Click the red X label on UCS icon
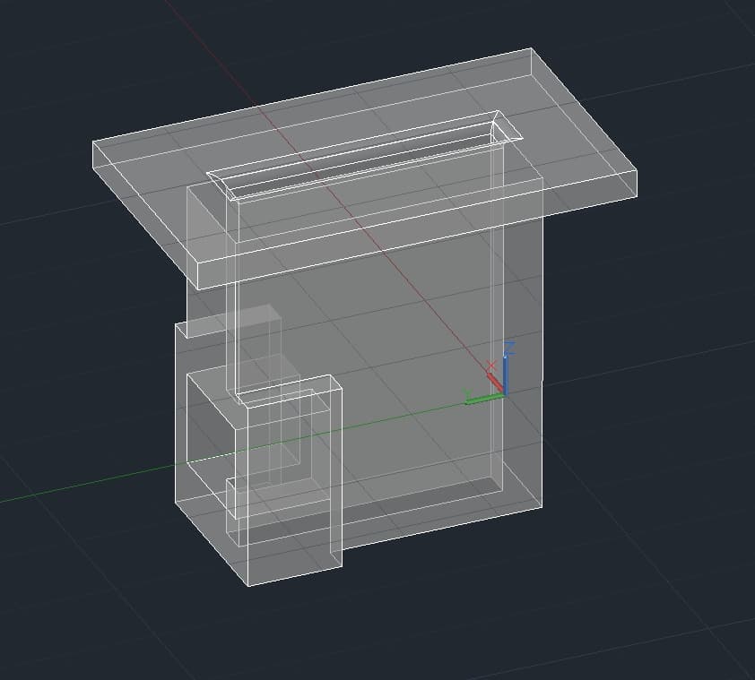Image resolution: width=755 pixels, height=680 pixels. (x=491, y=366)
